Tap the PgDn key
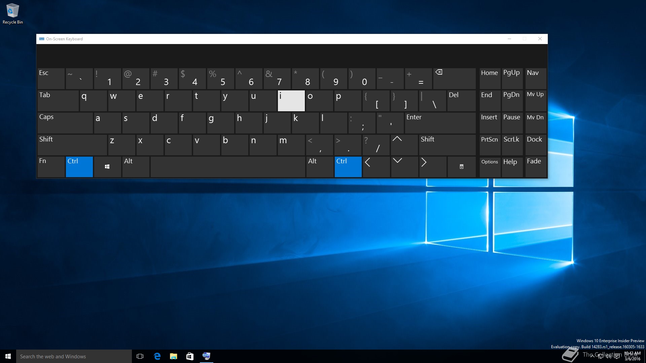646x363 pixels. 512,101
